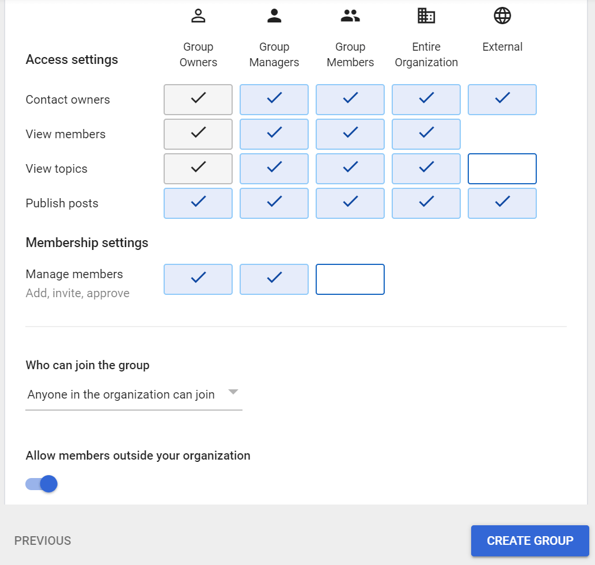Click the External globe icon

502,16
